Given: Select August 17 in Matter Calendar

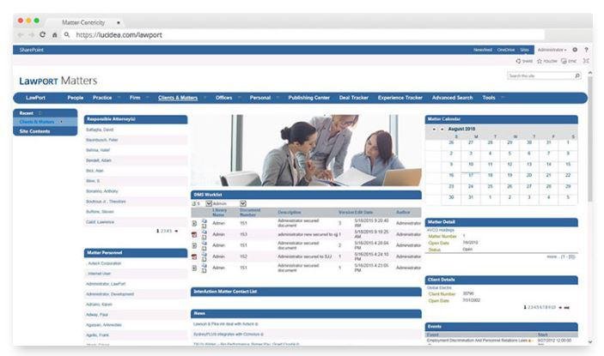Looking at the screenshot, I should [x=471, y=175].
